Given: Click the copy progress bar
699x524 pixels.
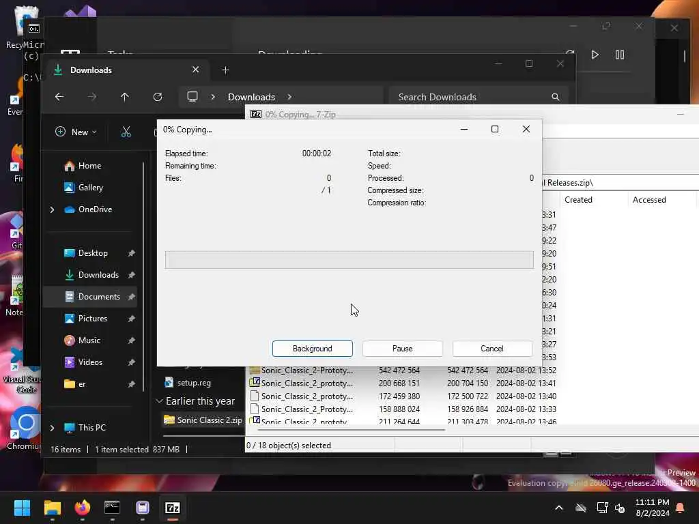Looking at the screenshot, I should click(349, 260).
